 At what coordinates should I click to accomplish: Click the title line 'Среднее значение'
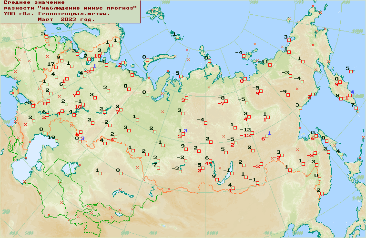click(34, 2)
